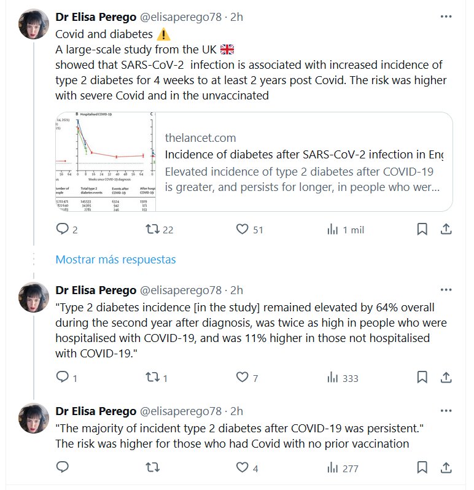Retweet the second tweet with 1 repost
Screen dimensions: 474x490
point(152,378)
